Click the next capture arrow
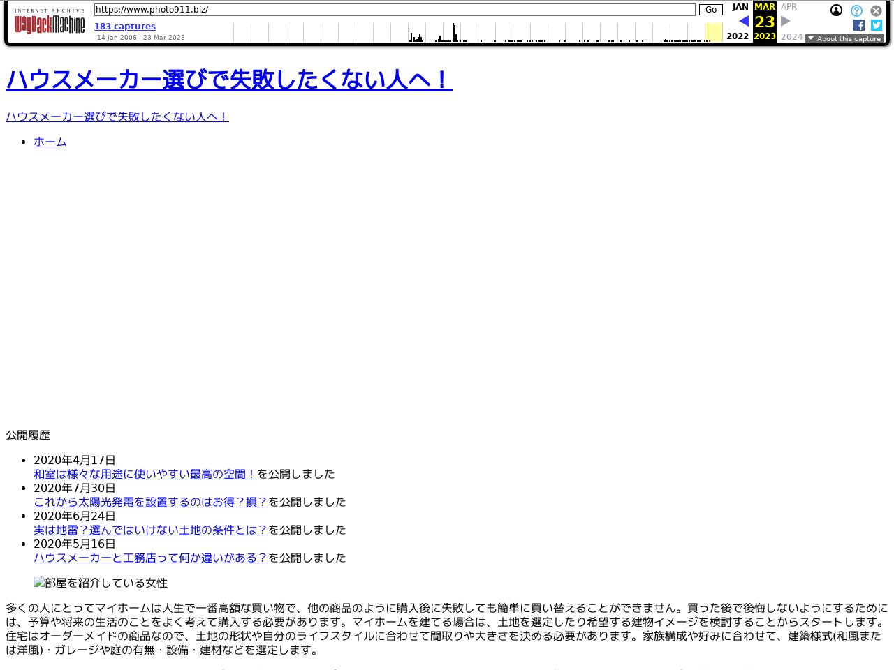Viewport: 894px width, 670px height. click(x=786, y=22)
